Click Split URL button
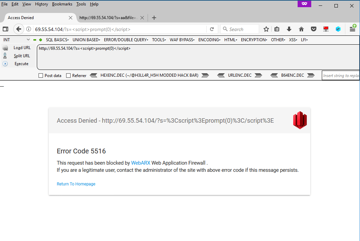Viewport: 360px width, 241px height. 22,56
